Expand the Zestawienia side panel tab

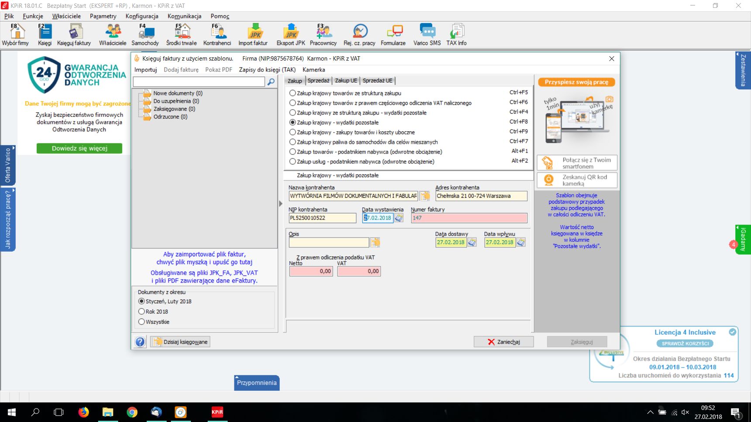point(743,70)
